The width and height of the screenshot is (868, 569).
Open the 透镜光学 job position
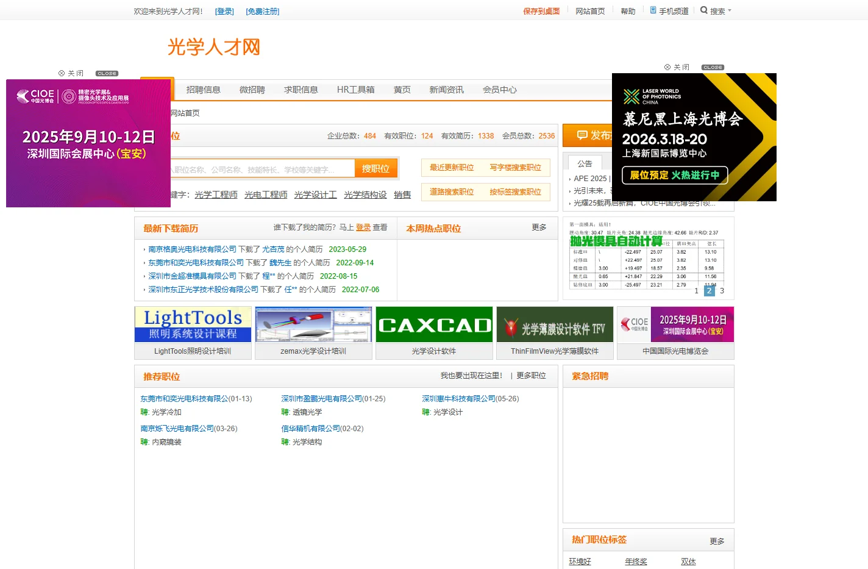click(x=307, y=412)
